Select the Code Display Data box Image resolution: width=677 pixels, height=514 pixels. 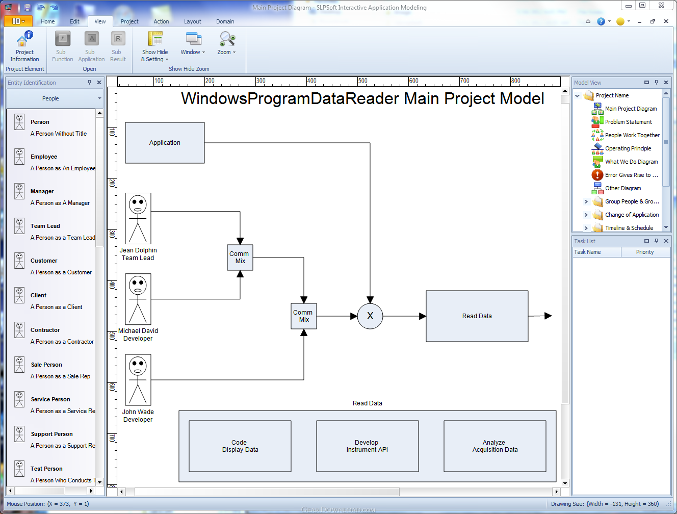click(240, 446)
